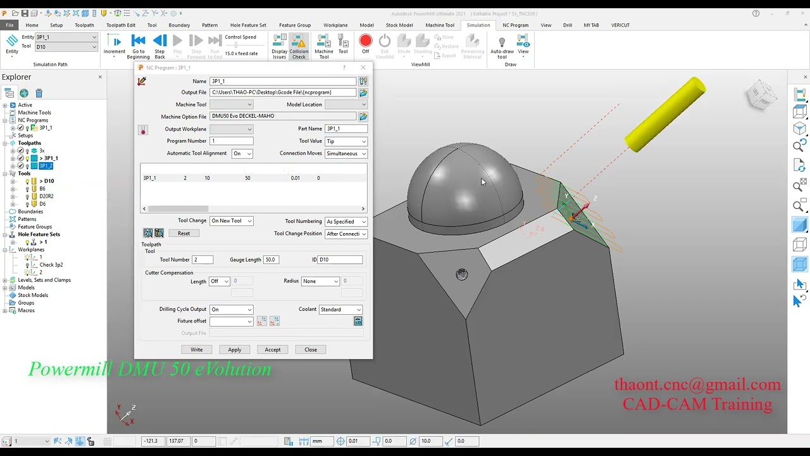
Task: Open the File menu
Action: click(9, 25)
